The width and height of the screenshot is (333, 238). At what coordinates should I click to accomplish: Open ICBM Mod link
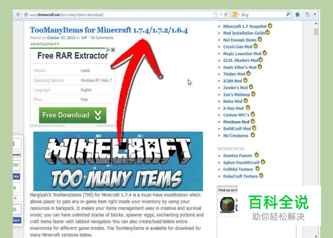click(232, 81)
